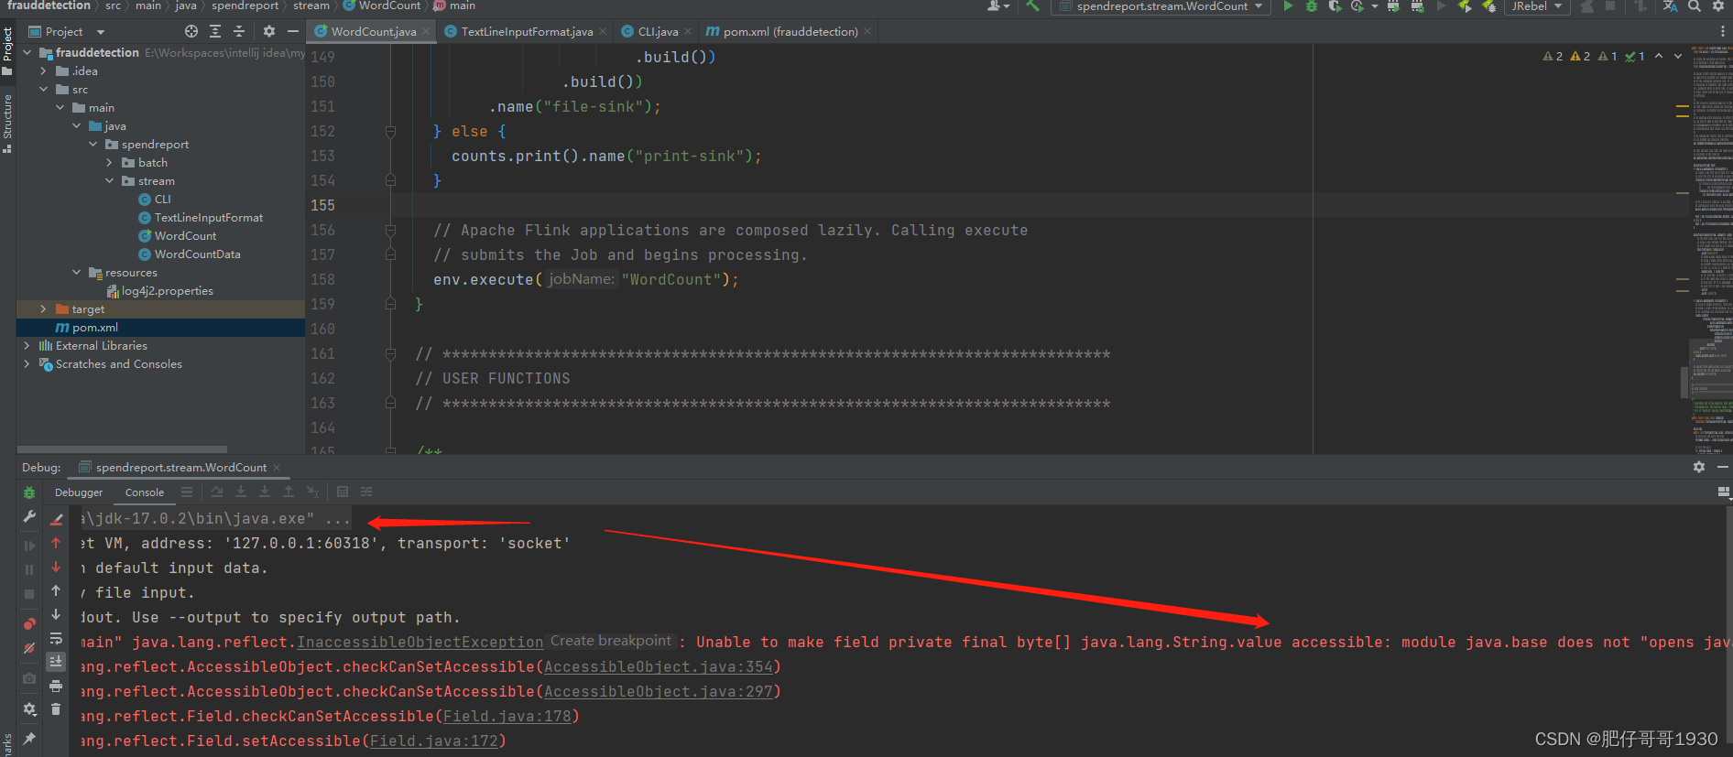Image resolution: width=1733 pixels, height=757 pixels.
Task: Expand the target folder
Action: click(43, 309)
